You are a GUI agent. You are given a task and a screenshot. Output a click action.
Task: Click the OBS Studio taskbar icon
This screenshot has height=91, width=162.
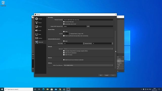coord(68,89)
